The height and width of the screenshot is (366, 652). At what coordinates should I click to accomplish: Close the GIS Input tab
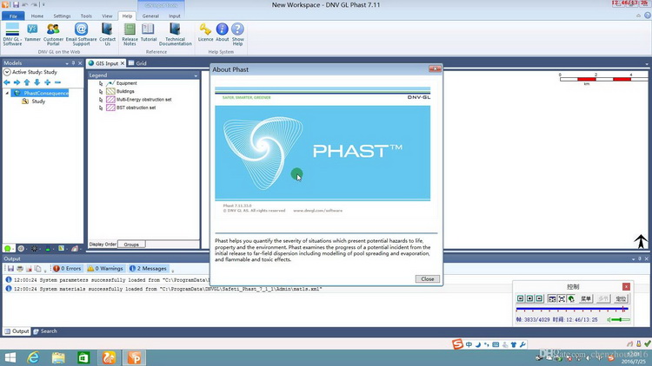tap(123, 63)
